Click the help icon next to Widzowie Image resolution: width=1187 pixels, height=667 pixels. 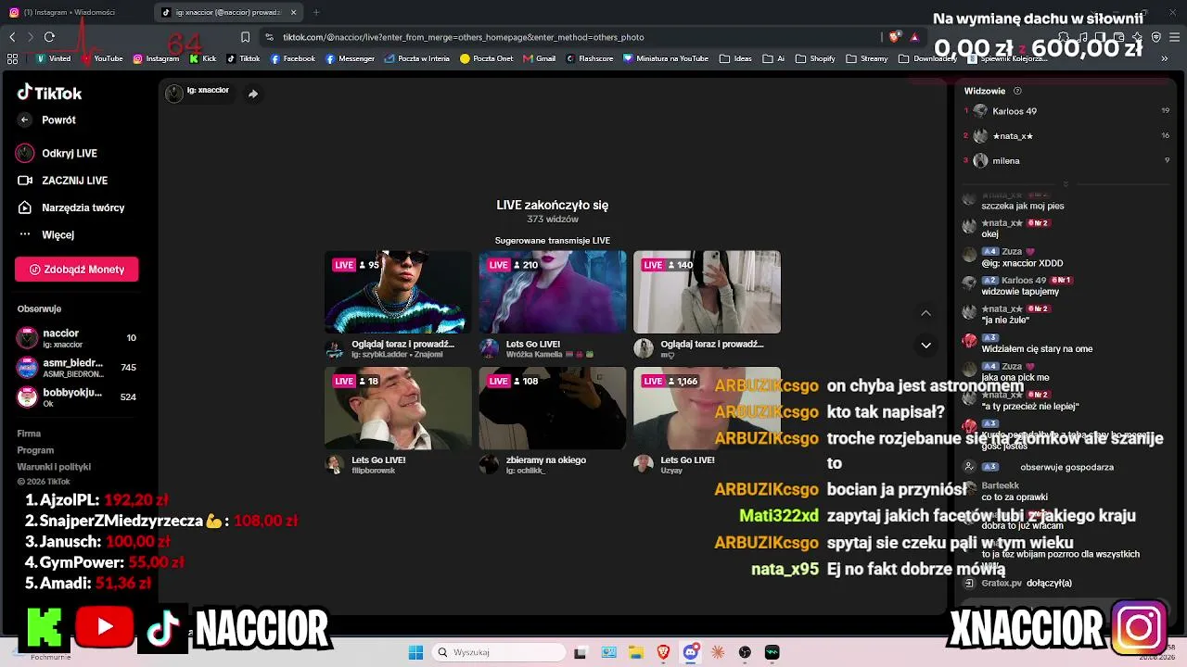(1017, 91)
